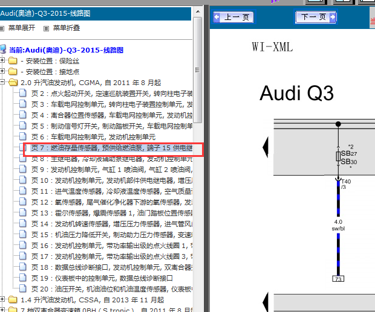Click the 上一页 previous page button
Image resolution: width=375 pixels, height=312 pixels.
[234, 17]
